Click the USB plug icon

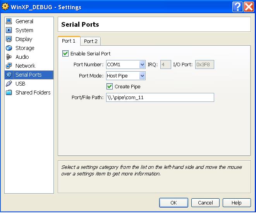(9, 84)
